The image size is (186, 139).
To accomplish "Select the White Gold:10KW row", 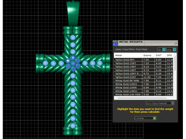I will 144,88.
